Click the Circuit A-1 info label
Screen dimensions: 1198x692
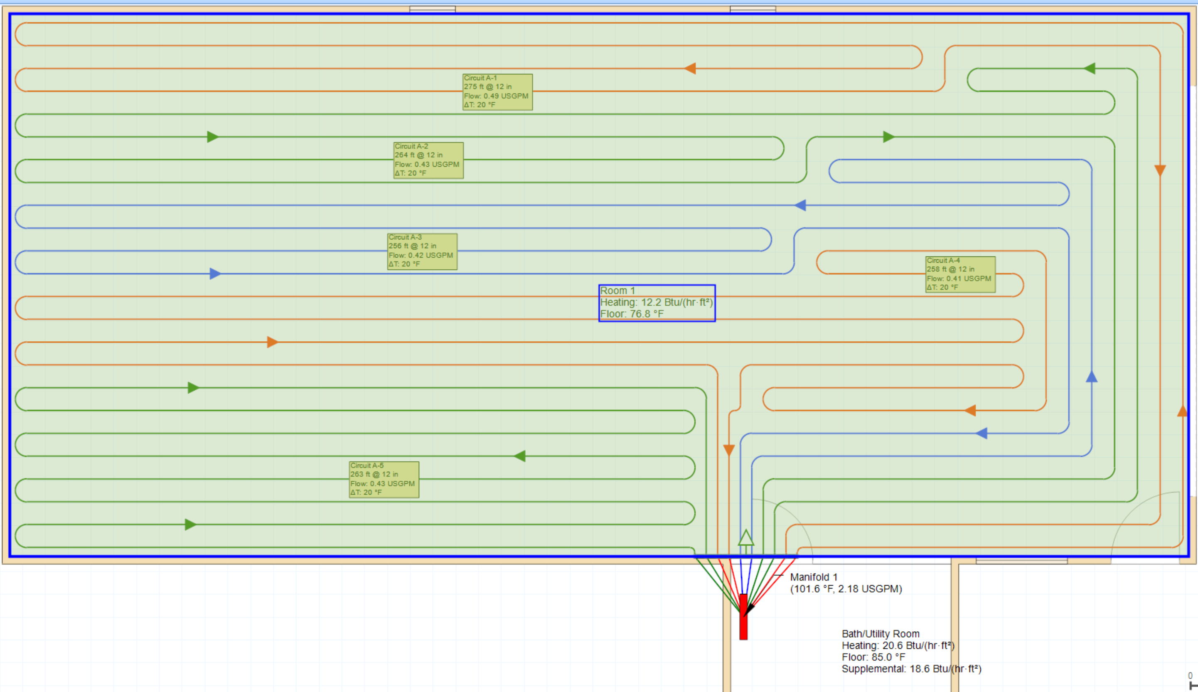497,92
